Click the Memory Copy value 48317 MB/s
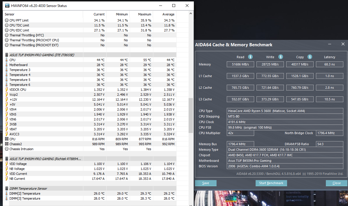This screenshot has height=206, width=348. (300, 64)
